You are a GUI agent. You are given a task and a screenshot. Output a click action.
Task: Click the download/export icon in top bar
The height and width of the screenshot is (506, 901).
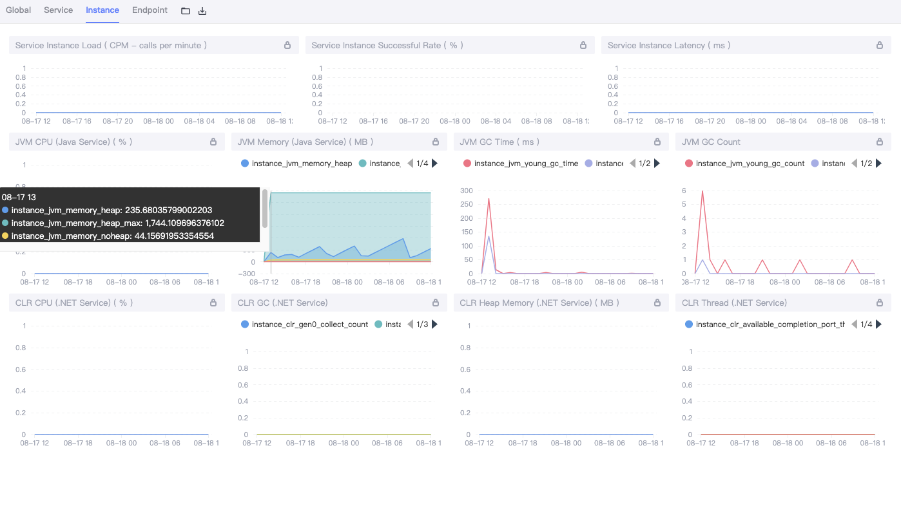point(202,11)
